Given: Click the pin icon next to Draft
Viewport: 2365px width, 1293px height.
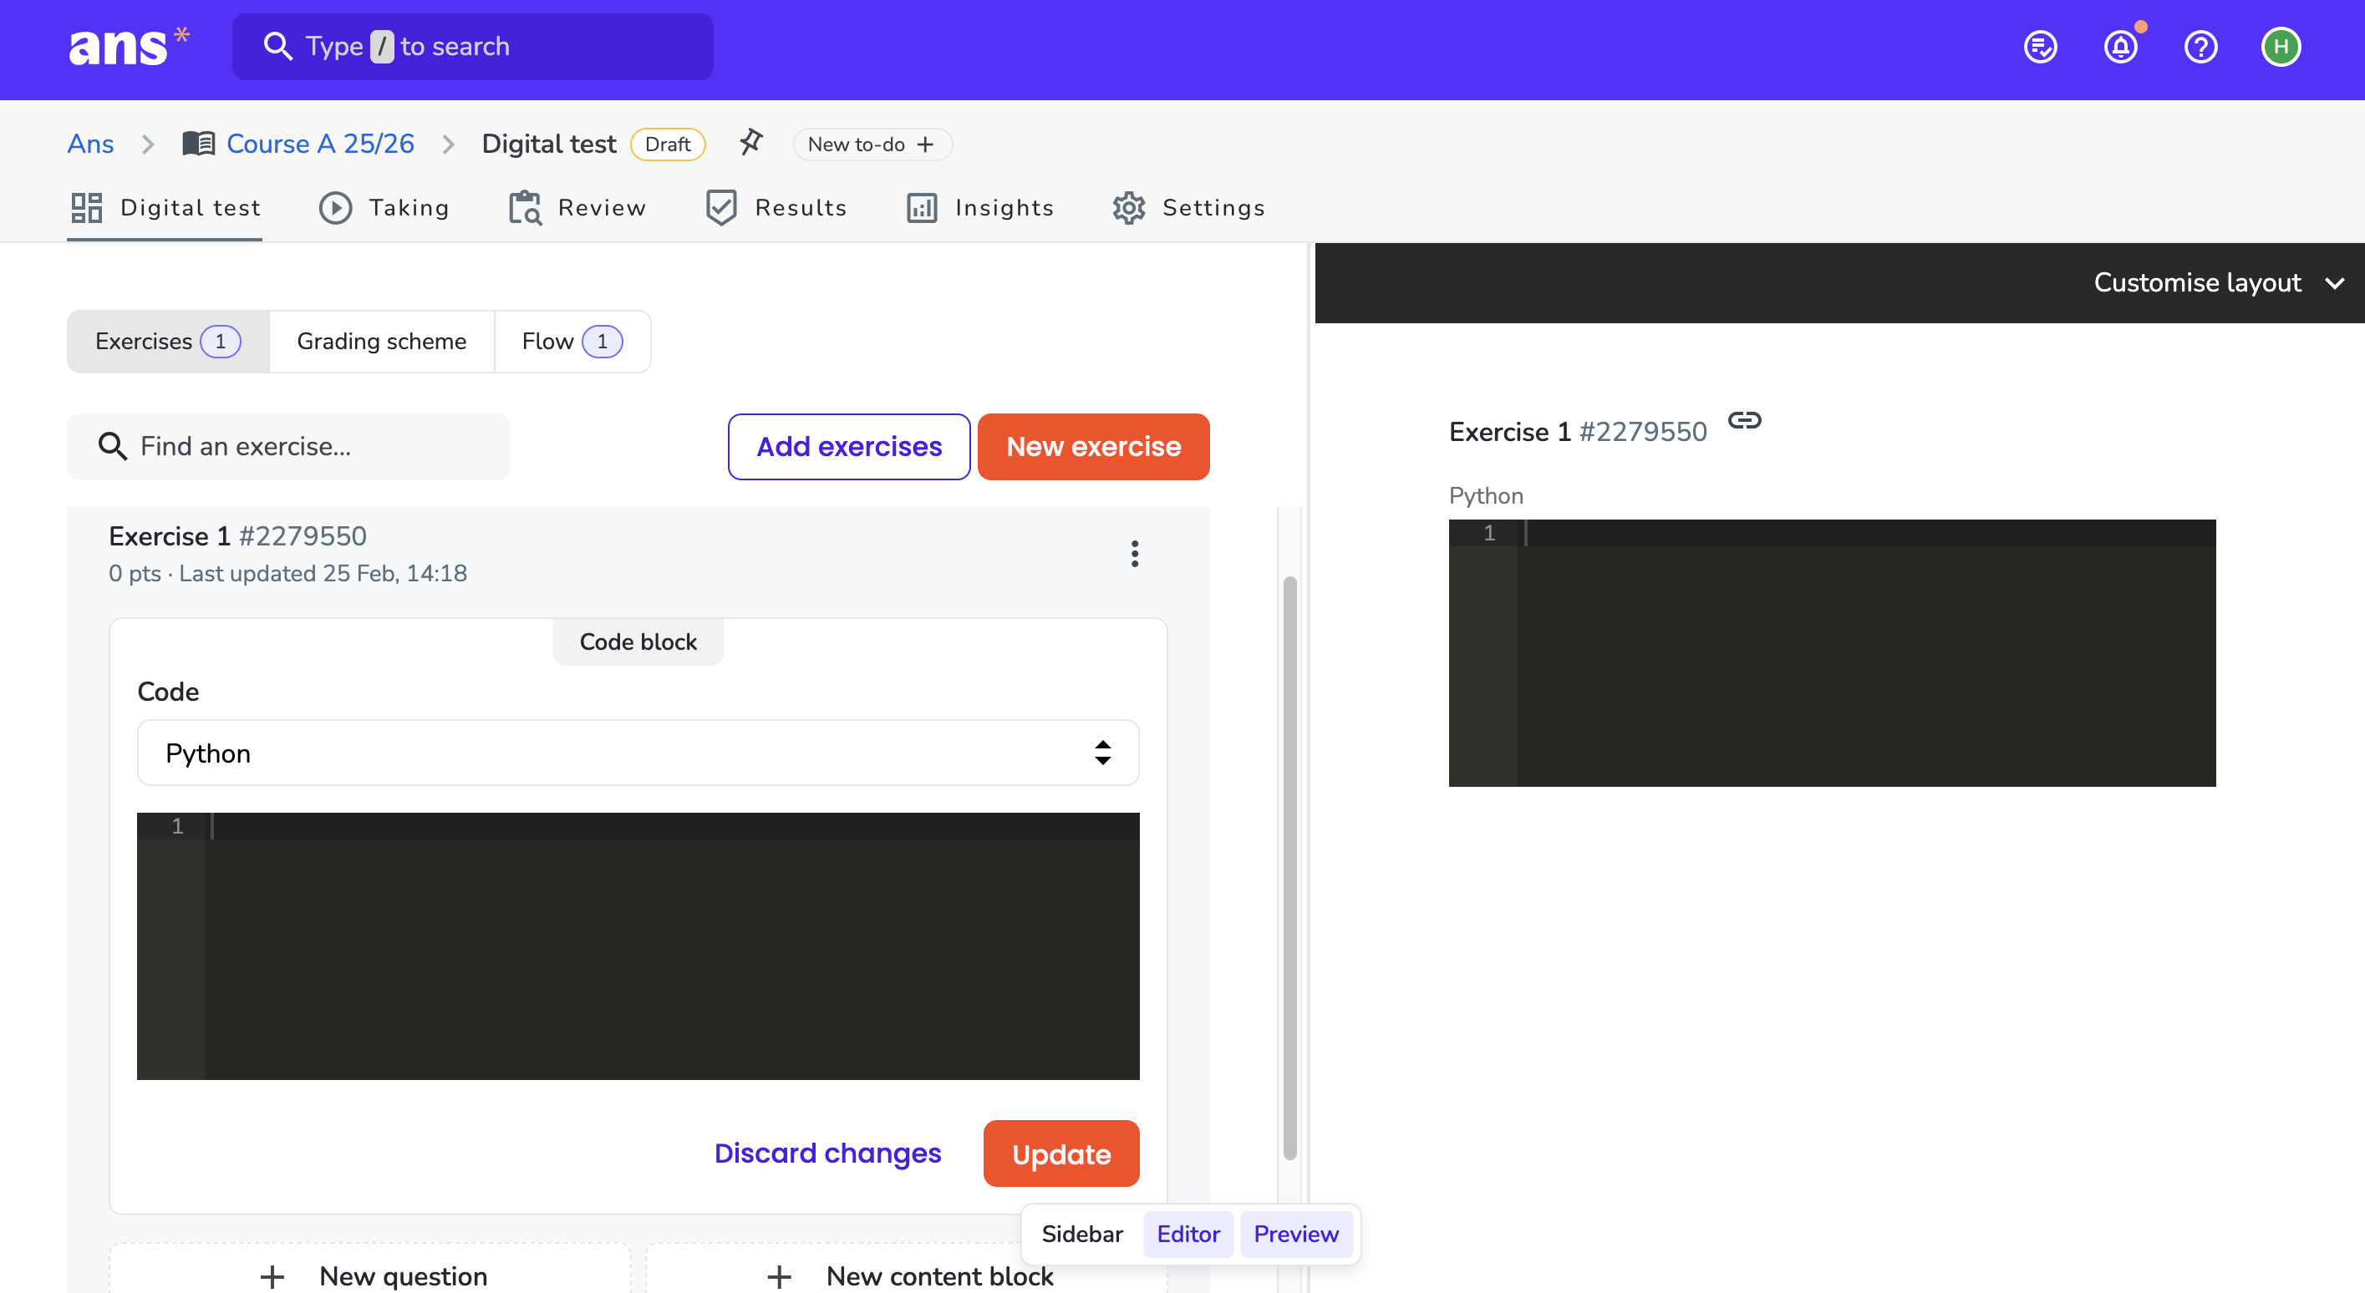Looking at the screenshot, I should [751, 143].
